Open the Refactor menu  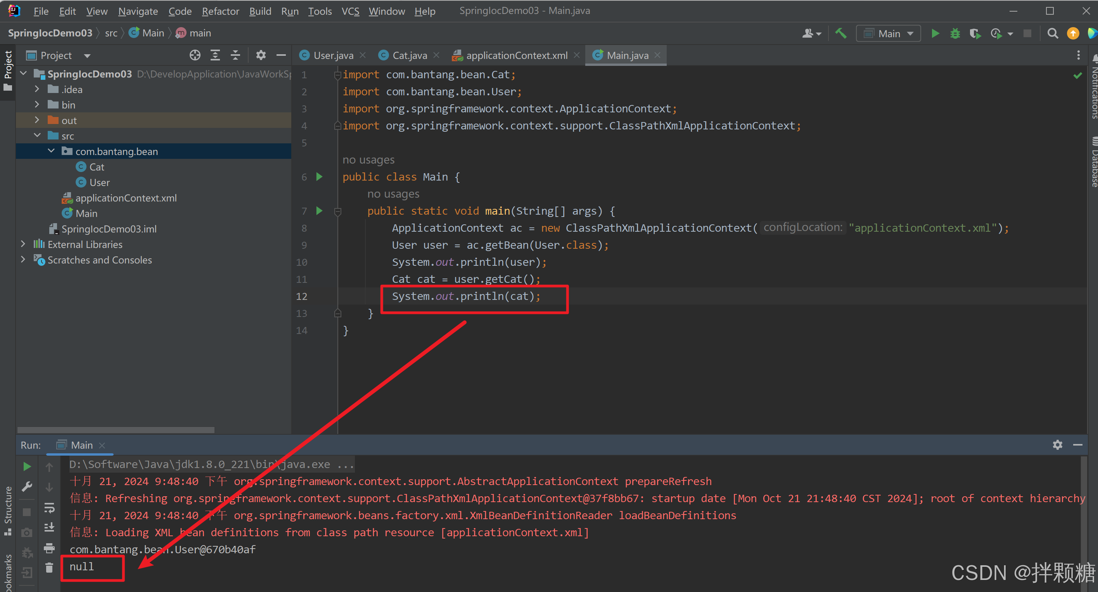[220, 11]
